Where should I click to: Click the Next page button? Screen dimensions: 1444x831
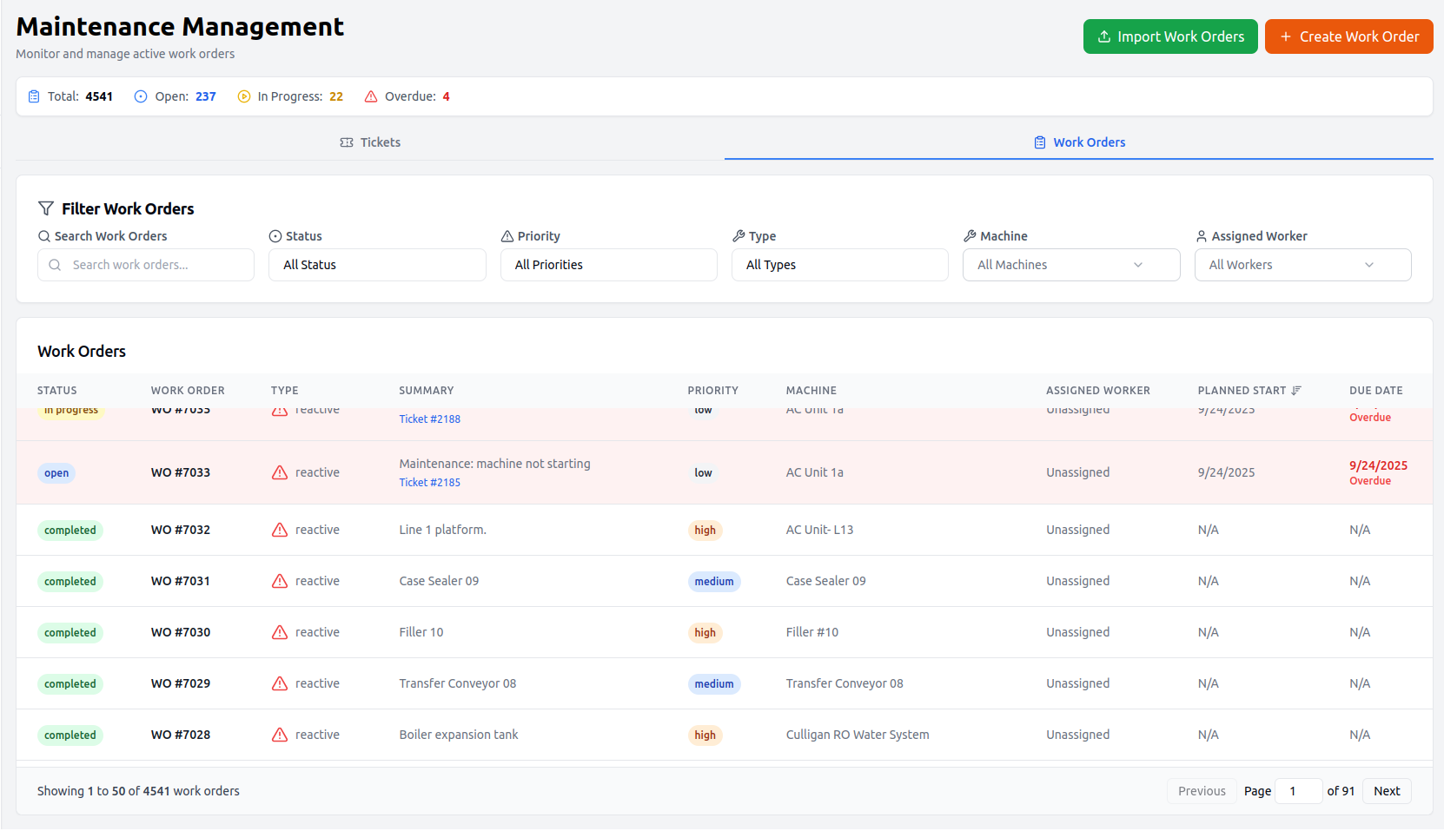pyautogui.click(x=1386, y=791)
